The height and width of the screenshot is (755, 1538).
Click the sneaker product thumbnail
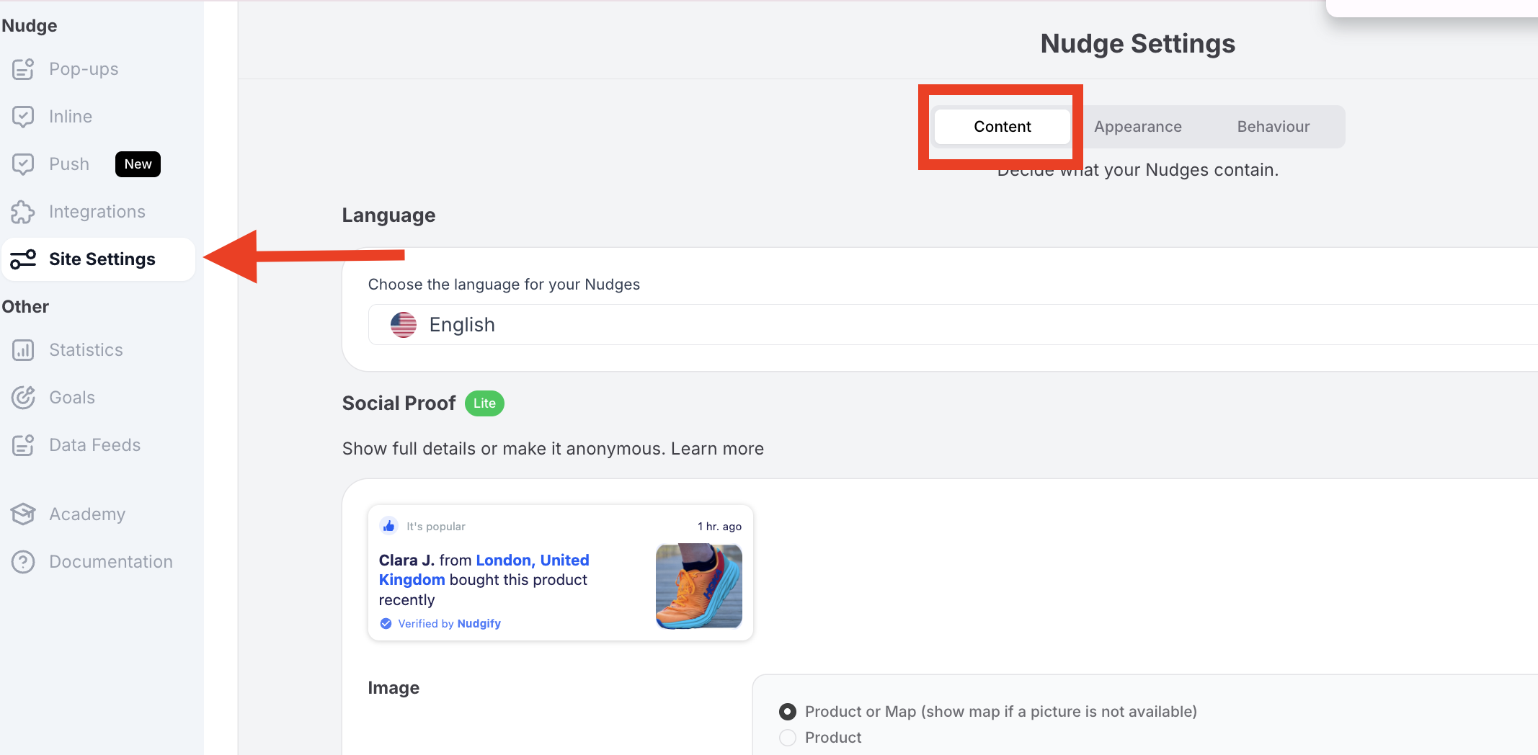tap(699, 586)
